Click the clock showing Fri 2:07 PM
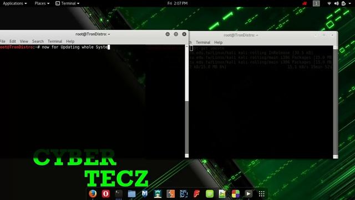 click(177, 3)
